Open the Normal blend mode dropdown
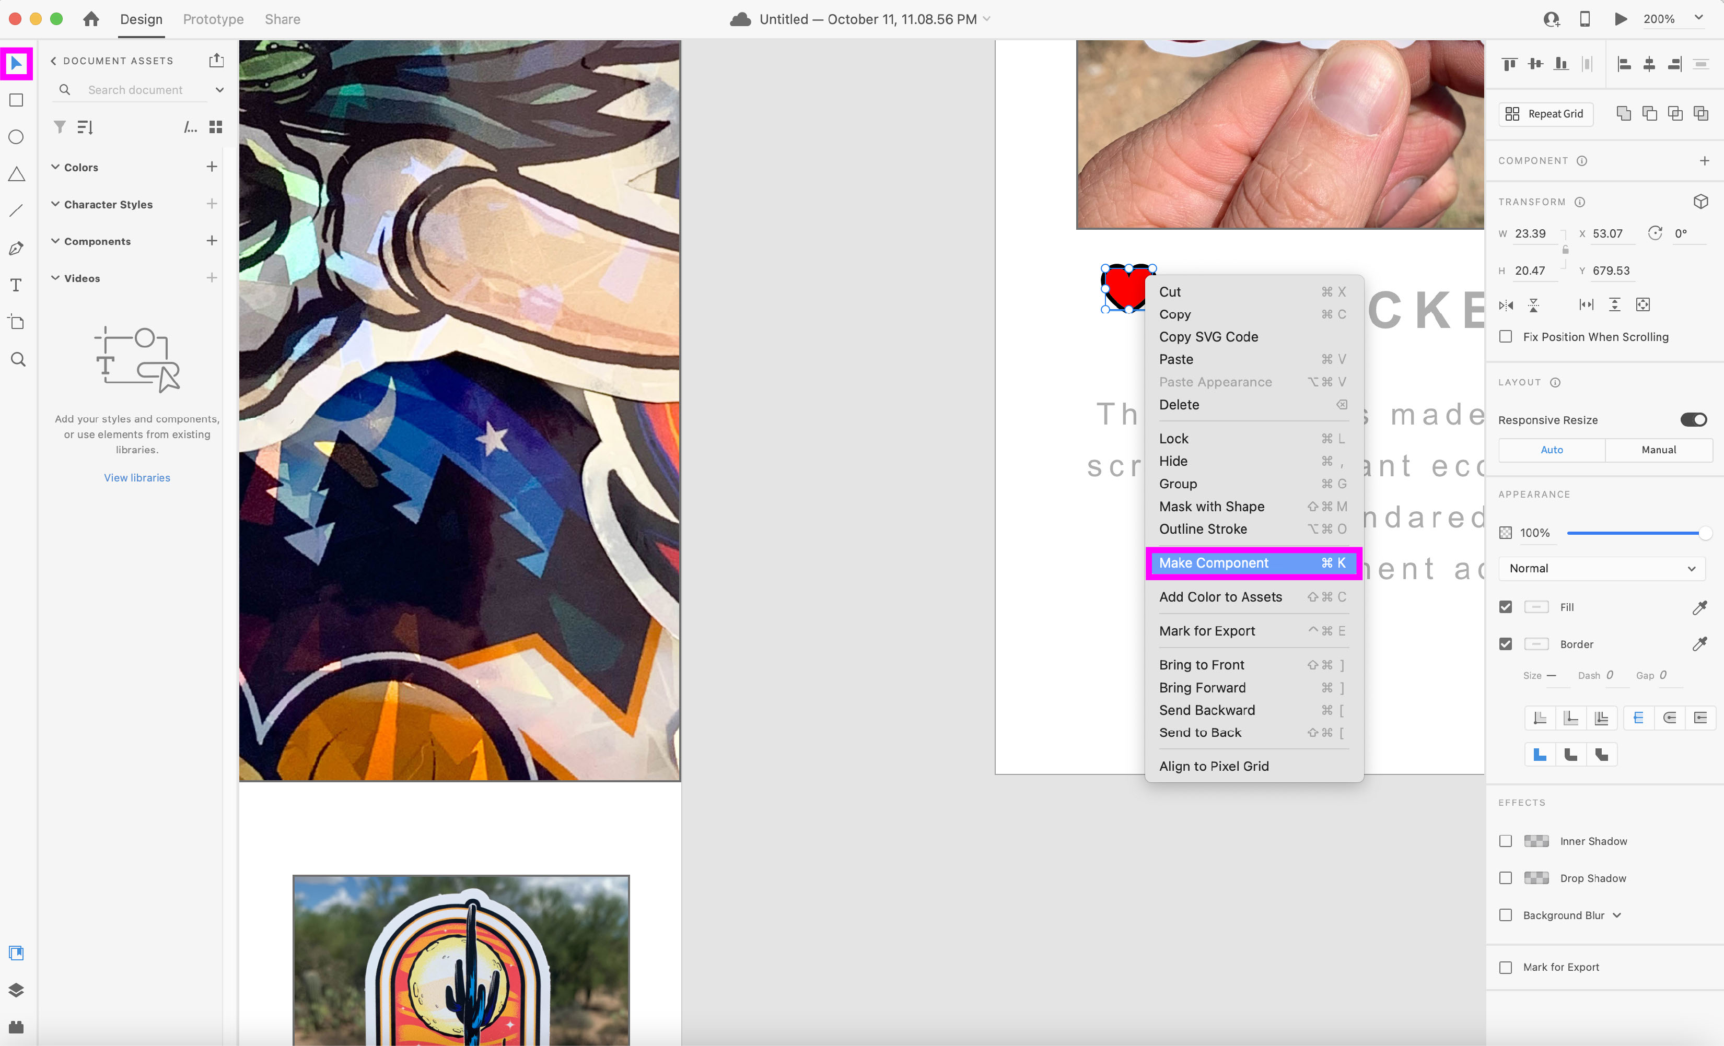1724x1046 pixels. 1602,569
